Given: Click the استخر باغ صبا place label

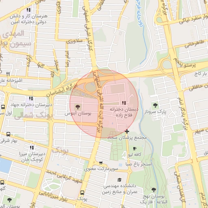Looking at the screenshot, I should pyautogui.click(x=139, y=164).
